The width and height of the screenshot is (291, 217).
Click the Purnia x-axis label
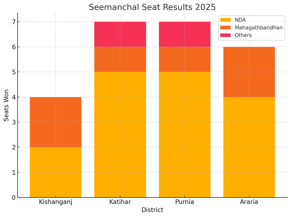(x=185, y=202)
